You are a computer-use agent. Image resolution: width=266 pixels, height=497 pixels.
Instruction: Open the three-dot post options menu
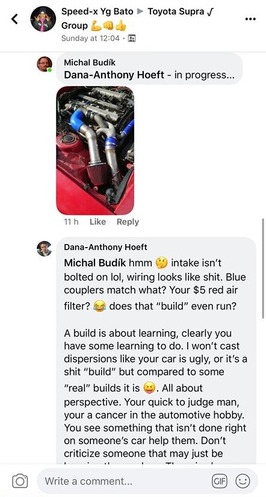click(250, 19)
